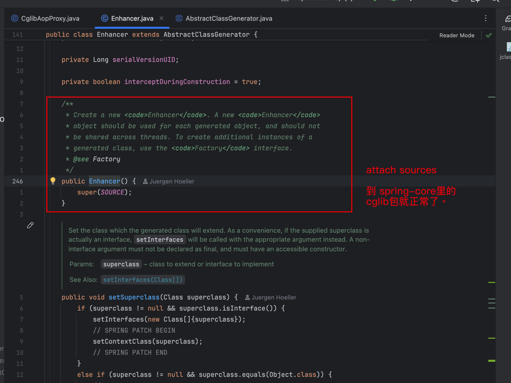Screen dimensions: 511x383
Task: Toggle Reader Mode
Action: coord(456,35)
